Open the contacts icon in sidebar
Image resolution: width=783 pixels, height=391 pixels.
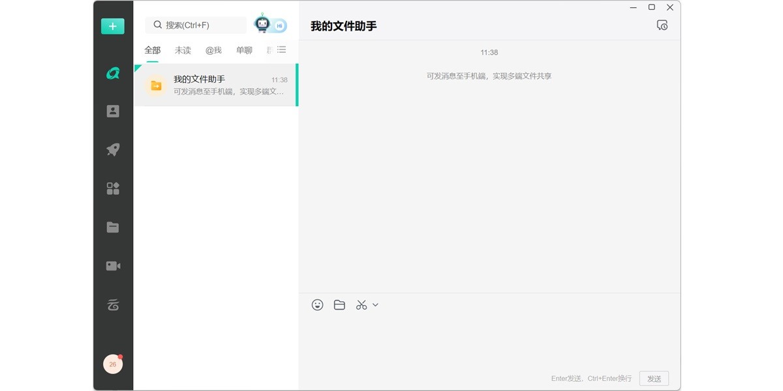tap(113, 111)
